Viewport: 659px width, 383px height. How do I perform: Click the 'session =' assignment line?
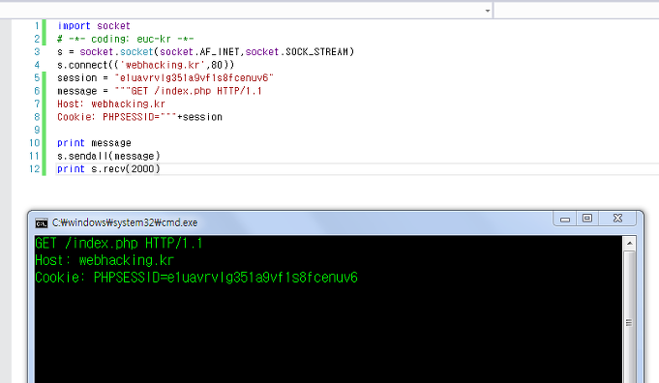[x=165, y=78]
